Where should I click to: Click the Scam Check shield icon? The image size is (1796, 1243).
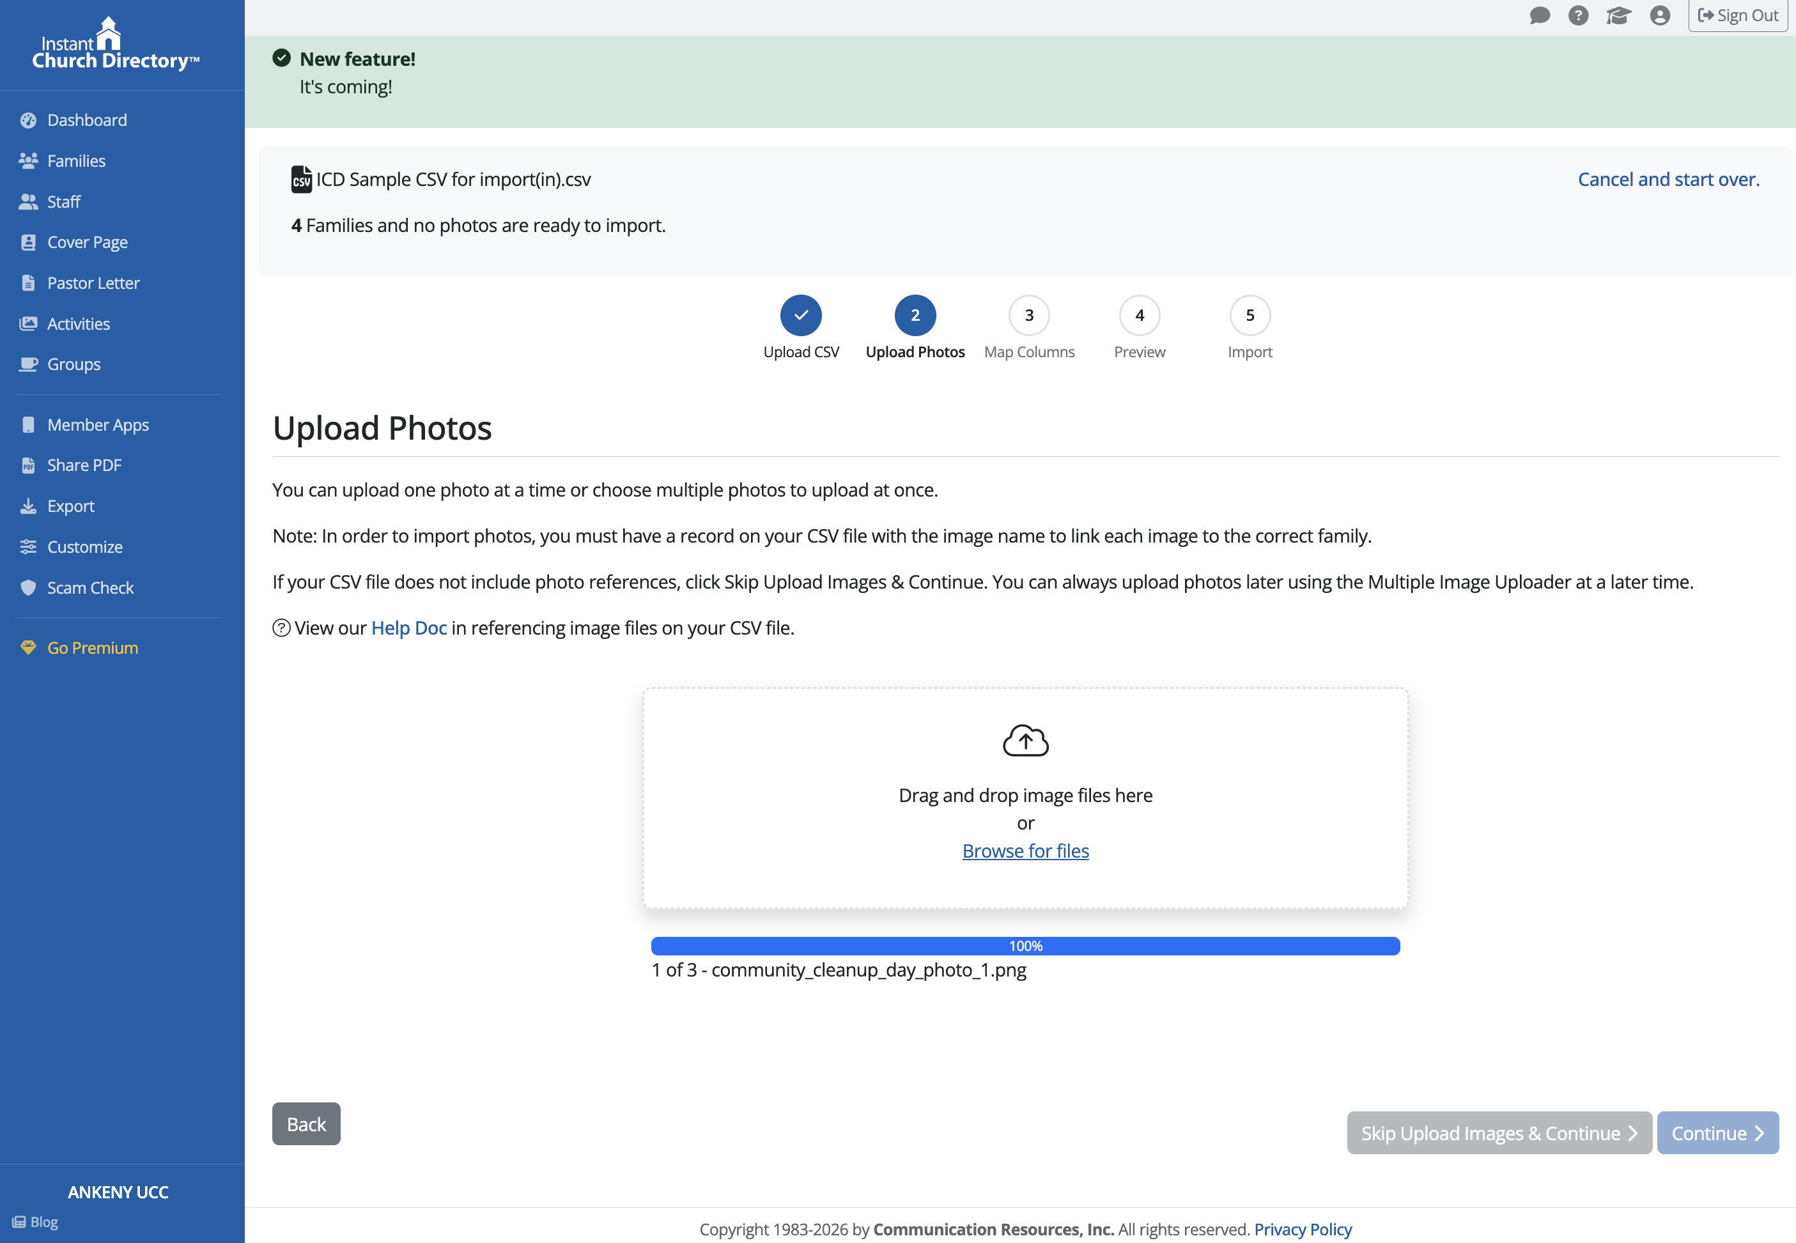28,588
